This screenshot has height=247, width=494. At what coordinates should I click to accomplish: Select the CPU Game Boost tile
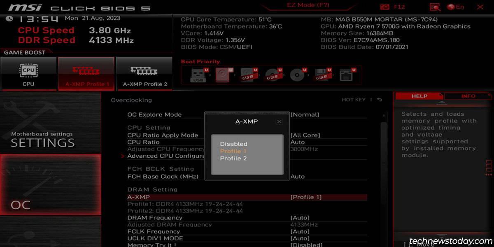28,74
